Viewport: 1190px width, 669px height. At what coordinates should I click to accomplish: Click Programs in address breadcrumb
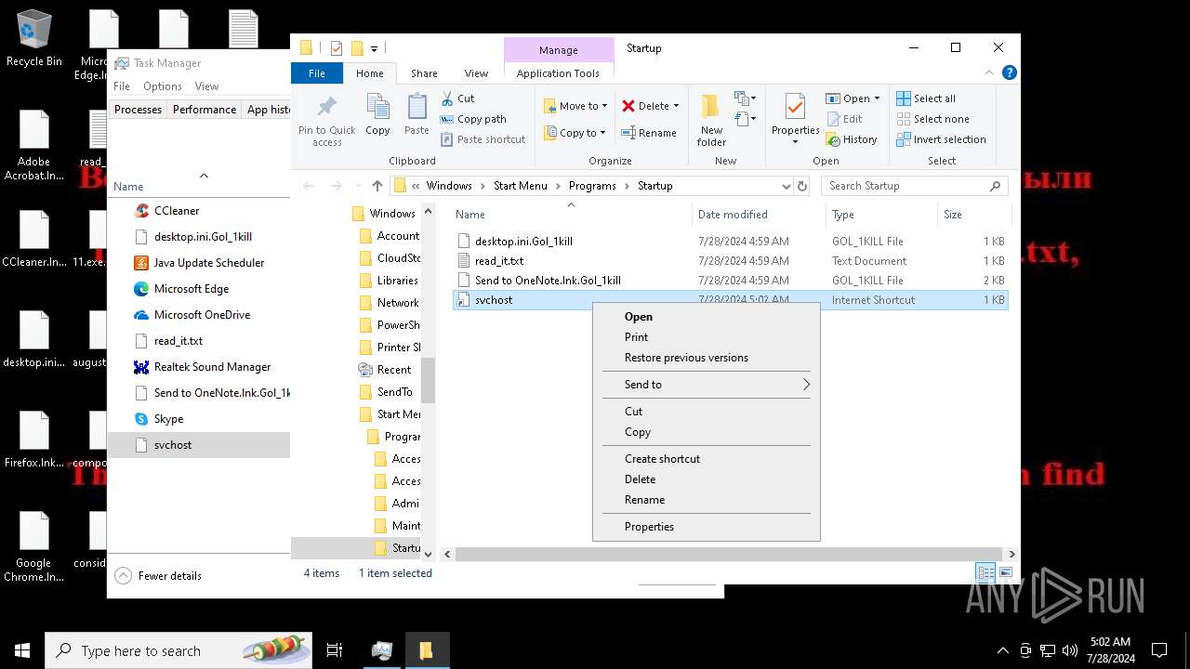point(592,186)
